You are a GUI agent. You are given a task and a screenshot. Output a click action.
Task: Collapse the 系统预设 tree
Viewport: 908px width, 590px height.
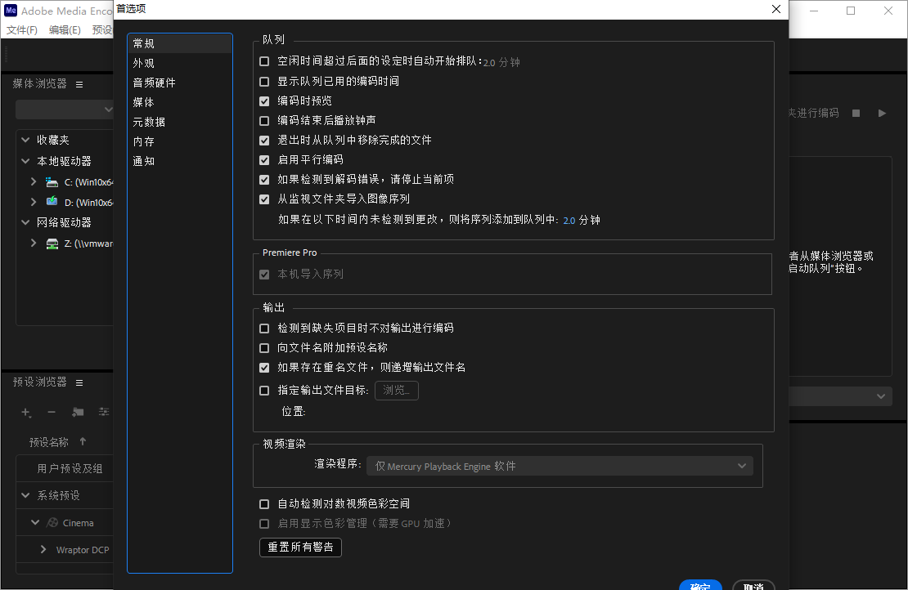tap(25, 494)
